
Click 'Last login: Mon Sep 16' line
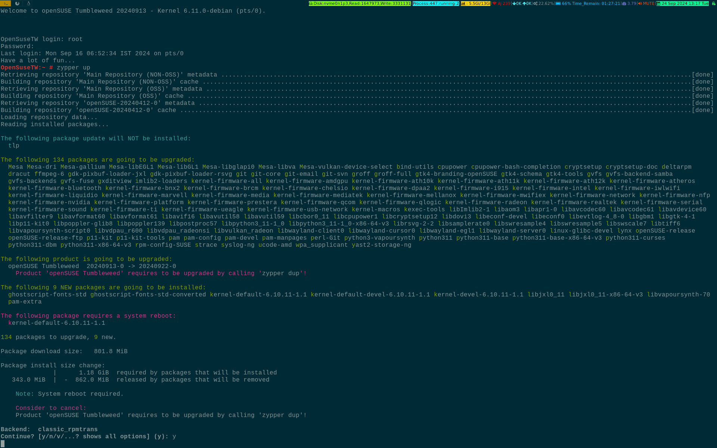pyautogui.click(x=92, y=53)
